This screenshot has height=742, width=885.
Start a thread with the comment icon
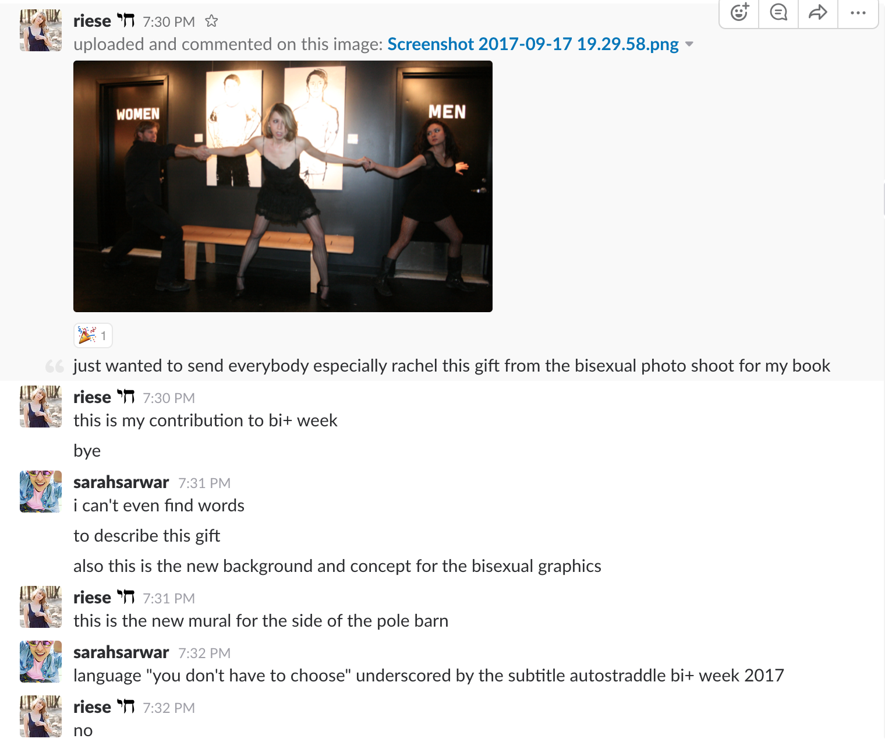[778, 12]
